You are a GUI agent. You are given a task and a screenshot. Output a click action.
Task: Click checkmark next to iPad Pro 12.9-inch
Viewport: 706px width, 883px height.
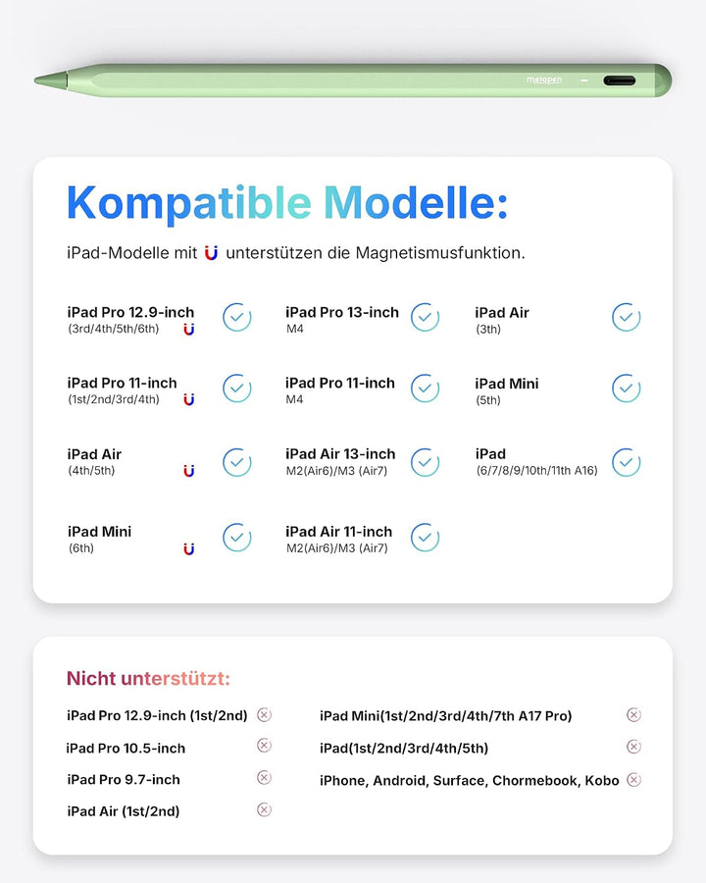click(237, 317)
